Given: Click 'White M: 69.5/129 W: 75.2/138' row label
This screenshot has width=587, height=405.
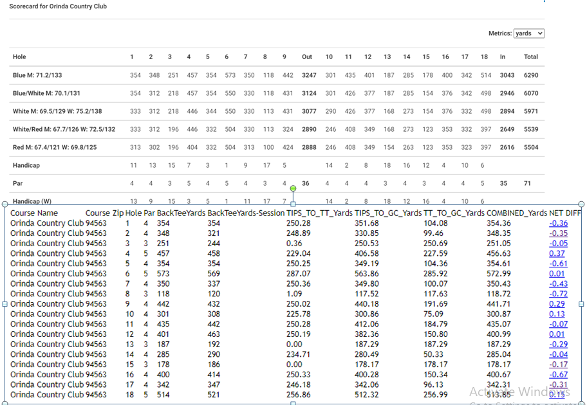Looking at the screenshot, I should pos(57,111).
